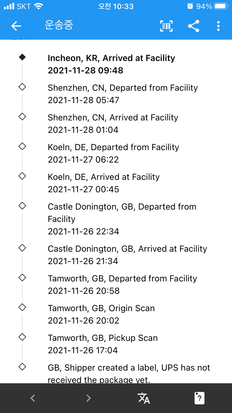Open the three-dot overflow menu

[218, 26]
